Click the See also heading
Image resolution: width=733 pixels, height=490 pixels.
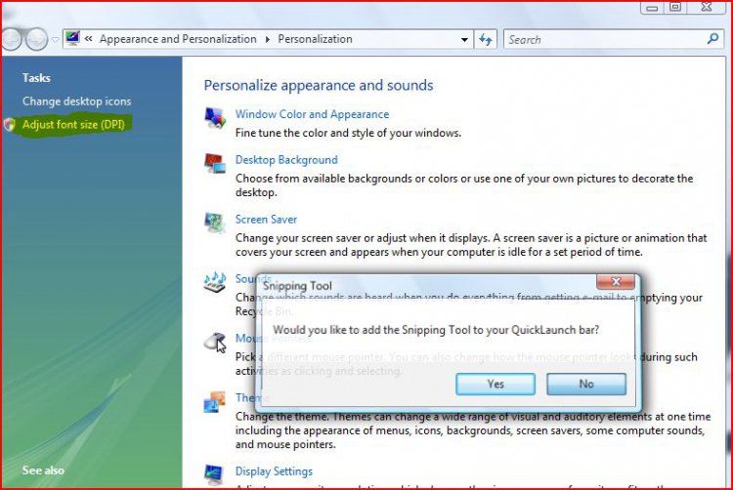pyautogui.click(x=43, y=470)
